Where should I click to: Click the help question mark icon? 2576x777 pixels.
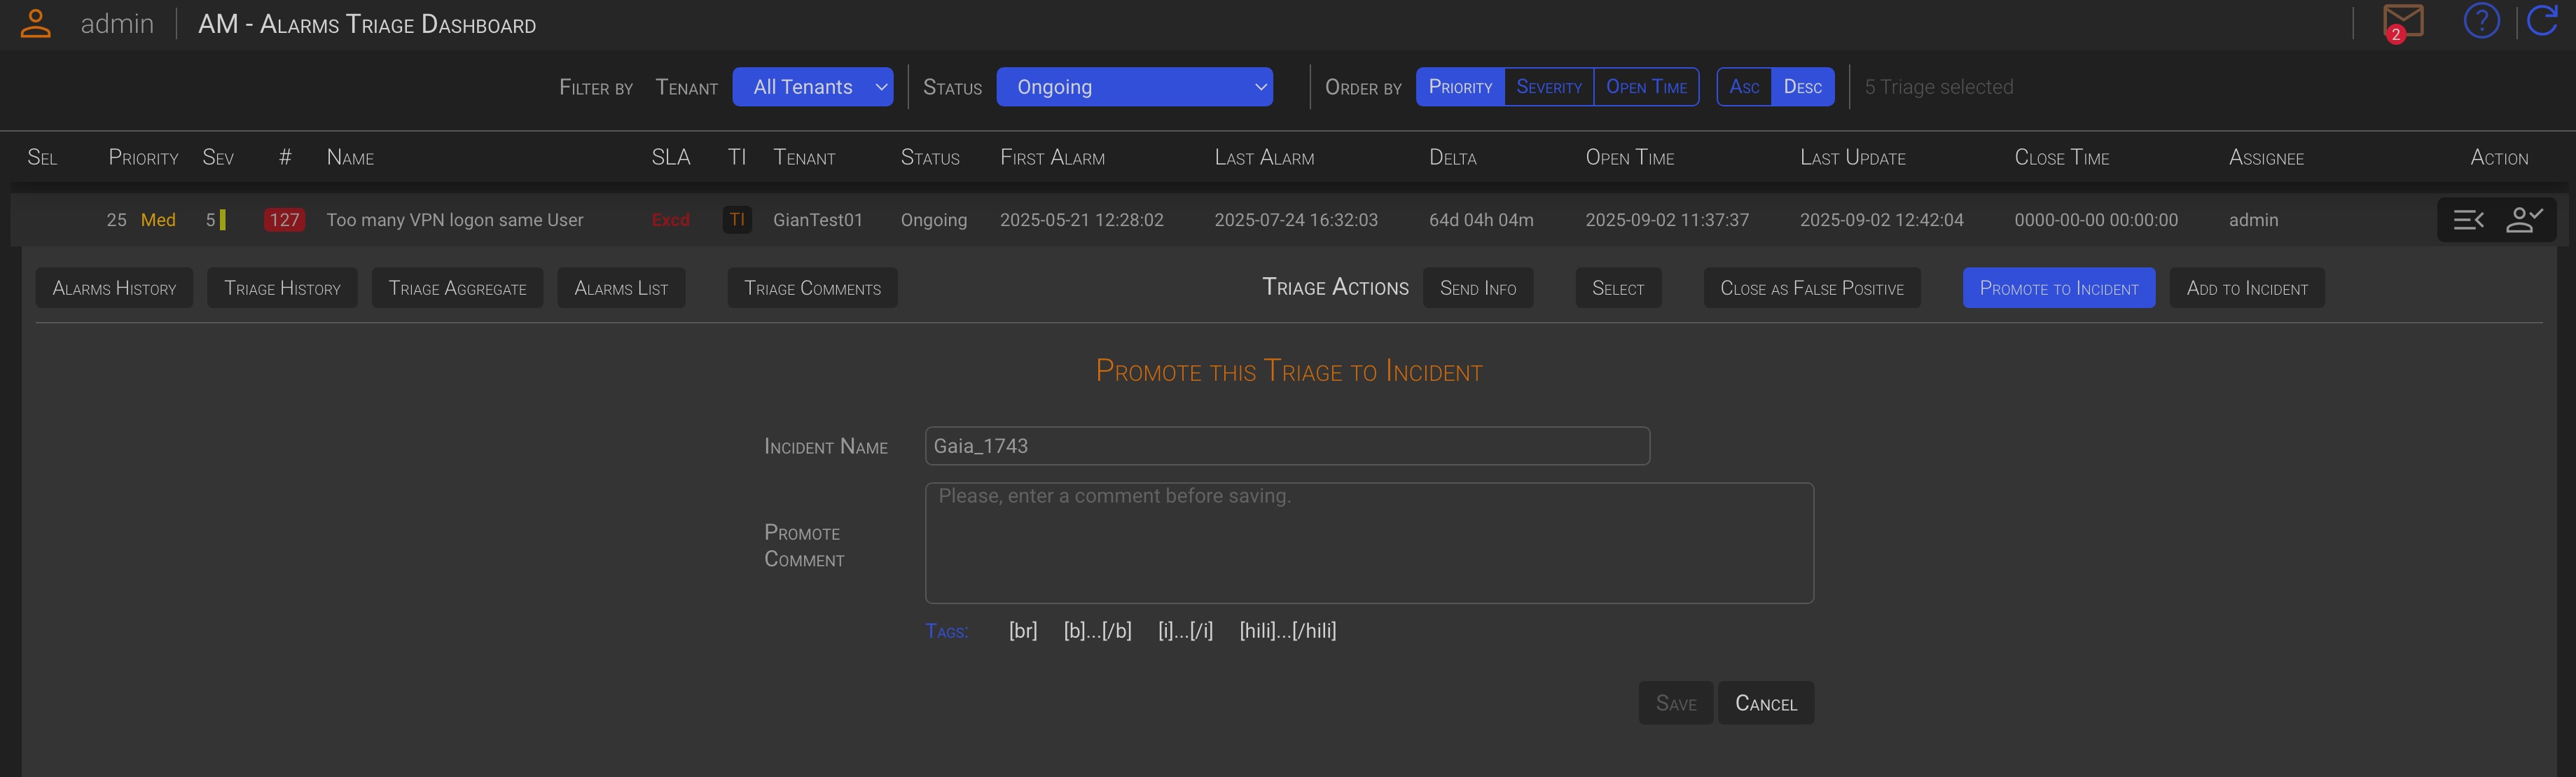2481,22
